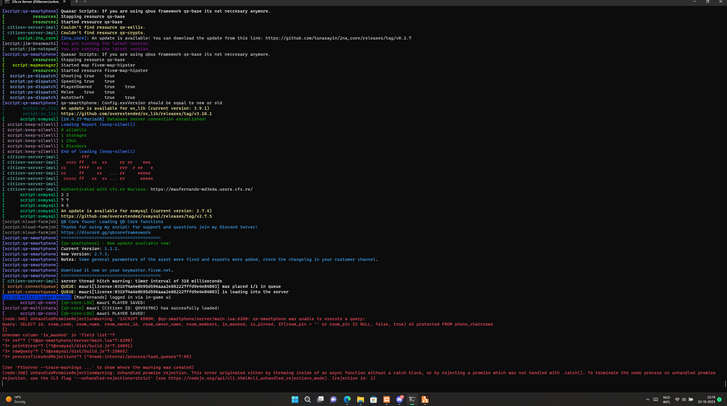Click the ox_lib GitHub releases link

[x=137, y=113]
